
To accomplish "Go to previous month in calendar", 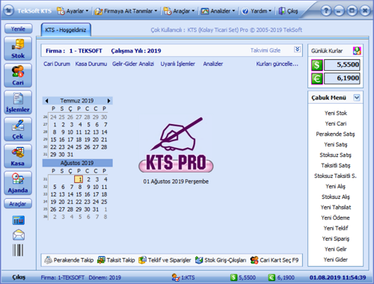I will coord(46,101).
